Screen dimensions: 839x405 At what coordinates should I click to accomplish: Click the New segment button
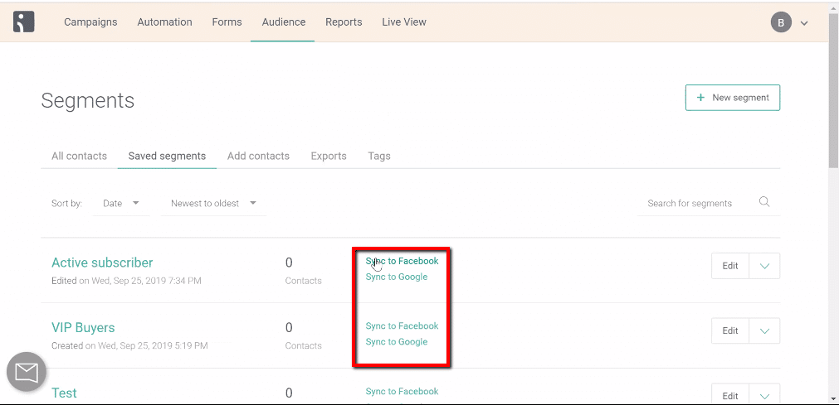(733, 98)
